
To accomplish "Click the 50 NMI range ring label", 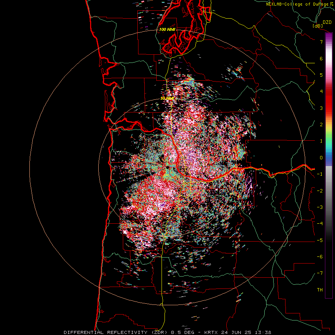I will pyautogui.click(x=167, y=99).
